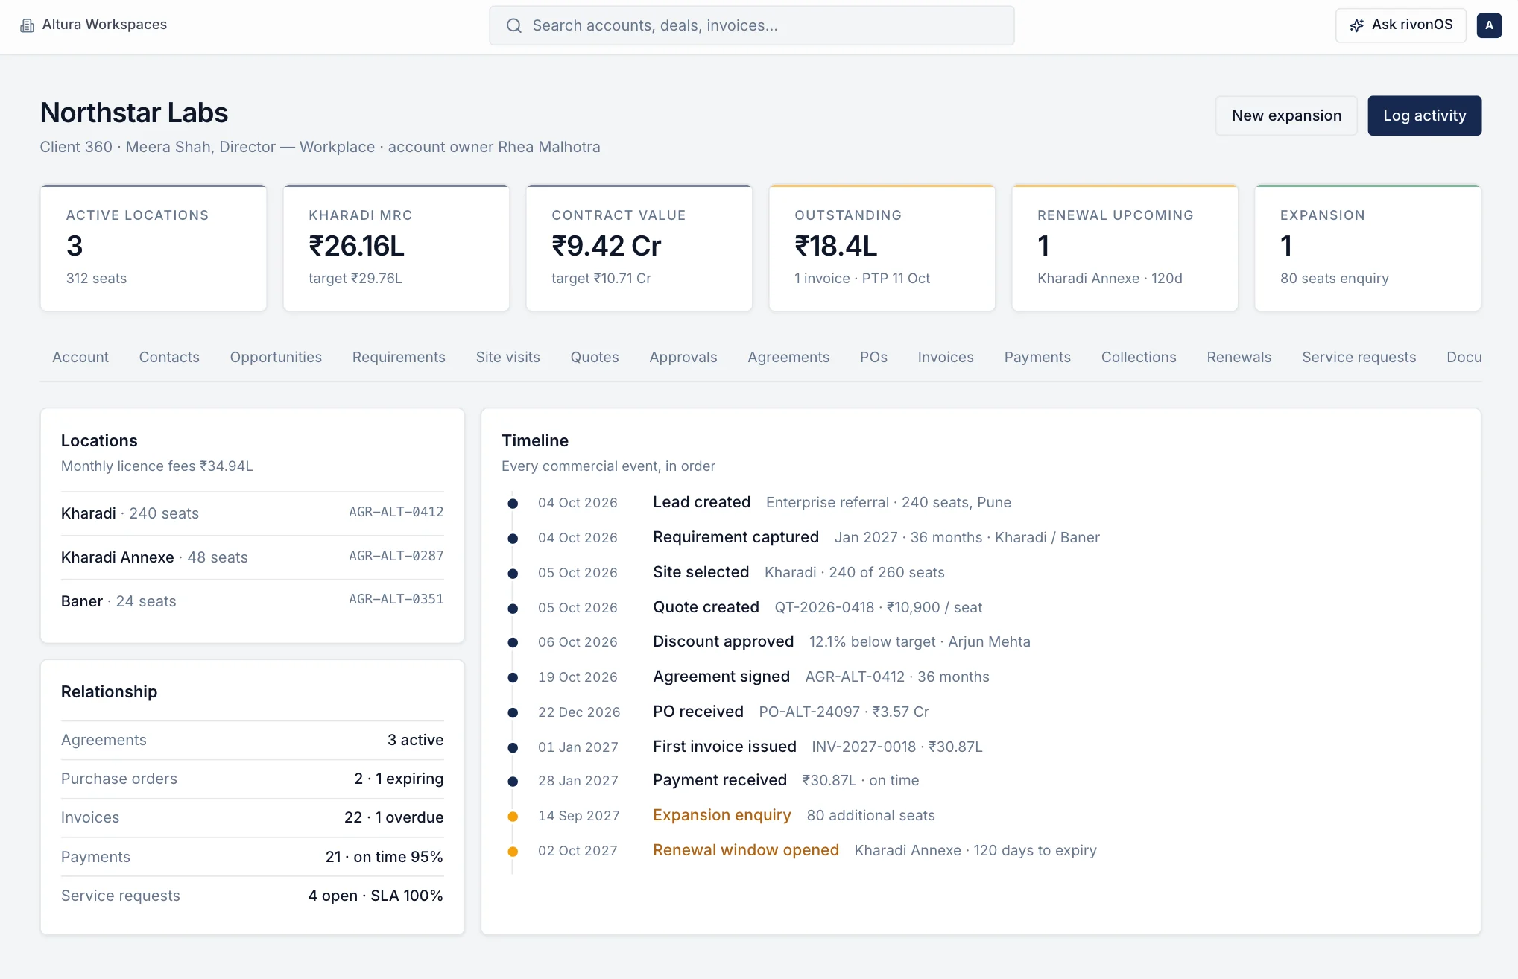
Task: Open the Collections tab
Action: click(1139, 357)
